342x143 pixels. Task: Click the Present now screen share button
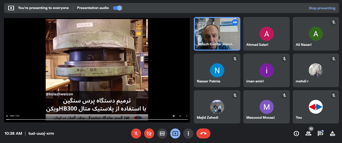tap(175, 133)
